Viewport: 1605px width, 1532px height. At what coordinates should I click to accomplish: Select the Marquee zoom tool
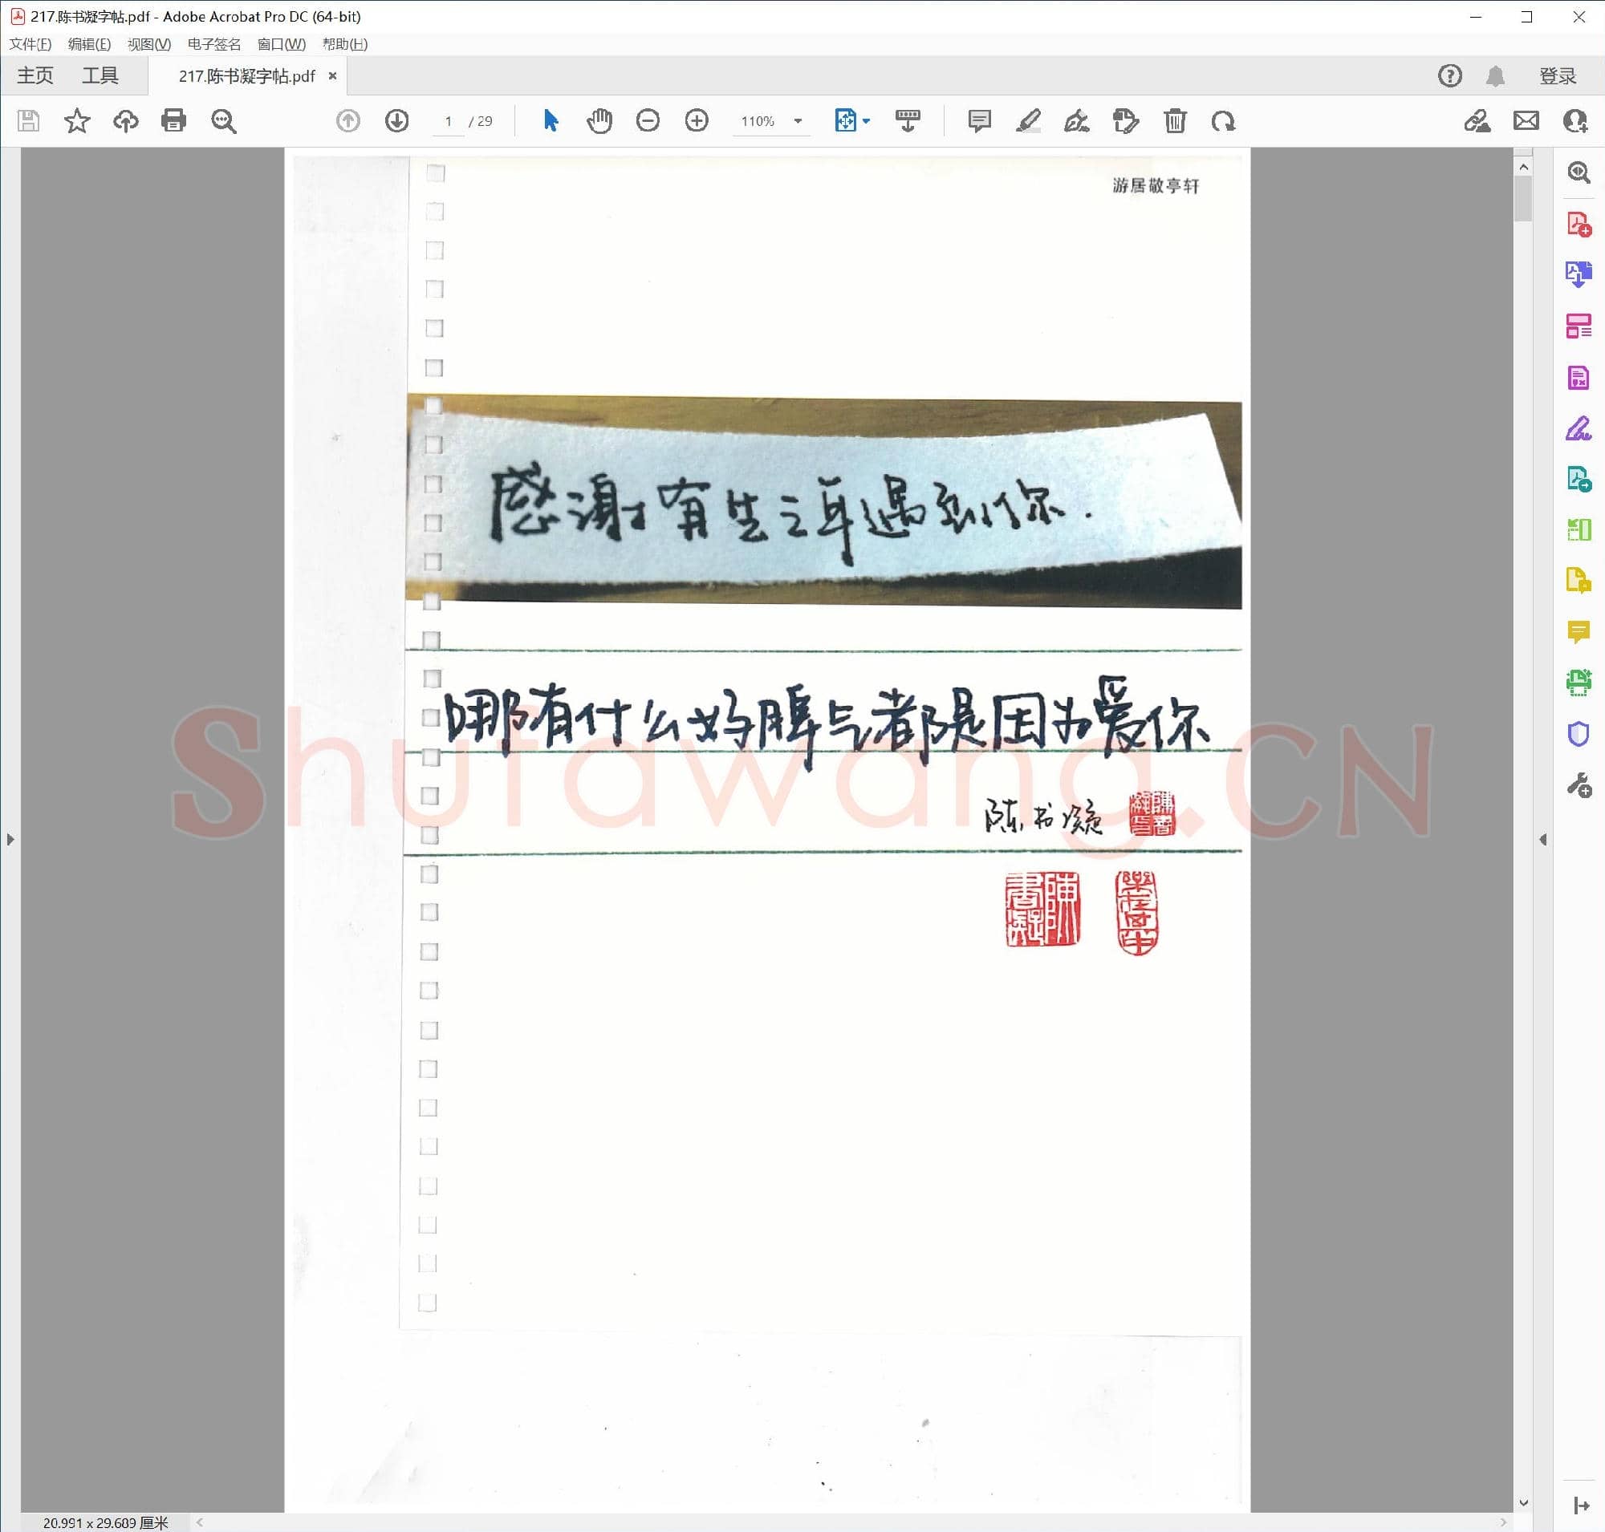click(x=224, y=121)
